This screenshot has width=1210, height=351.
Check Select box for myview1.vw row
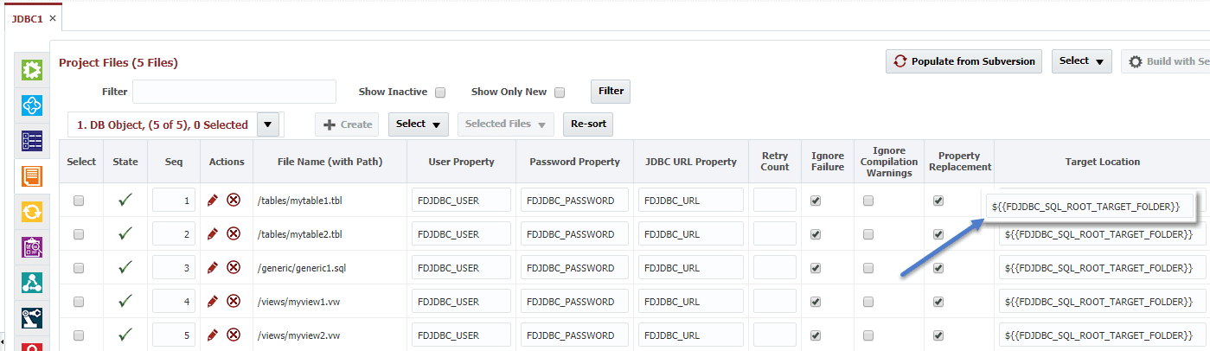tap(79, 302)
